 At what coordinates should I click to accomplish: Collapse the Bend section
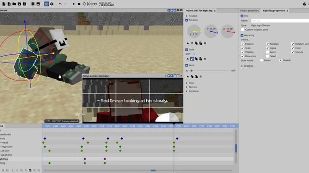187,65
